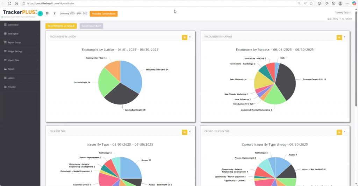
Task: Click the browser address bar URL
Action: (51, 4)
